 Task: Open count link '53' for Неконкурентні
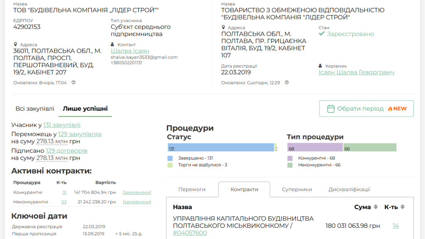point(64,202)
